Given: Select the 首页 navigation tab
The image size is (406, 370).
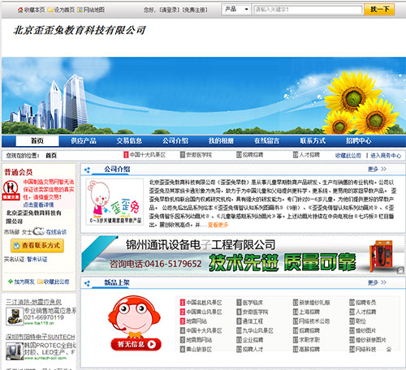Looking at the screenshot, I should pos(37,141).
